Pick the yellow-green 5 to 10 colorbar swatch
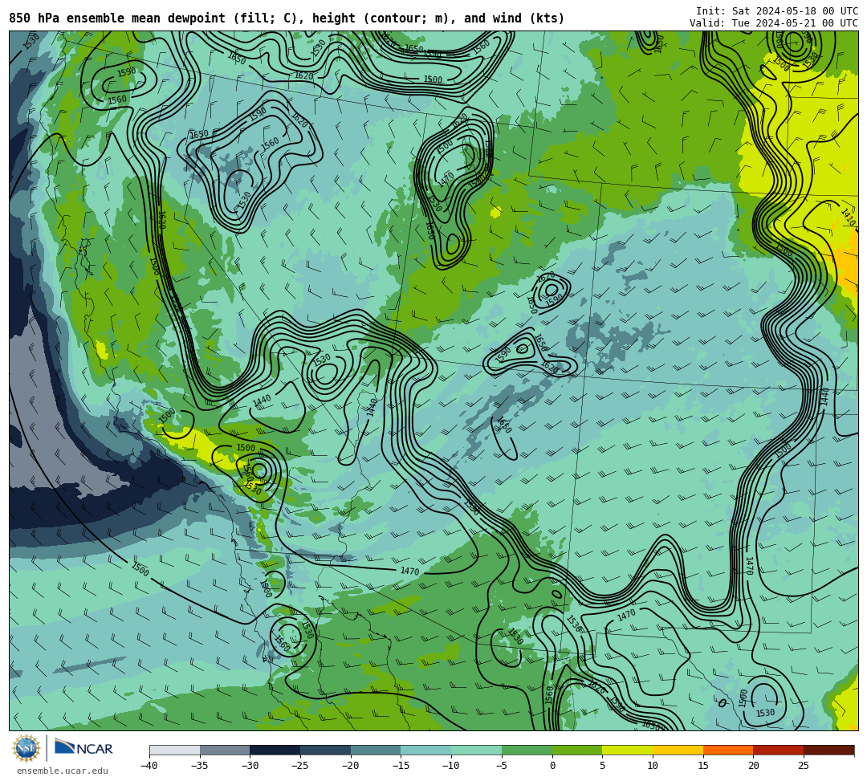Image resolution: width=867 pixels, height=781 pixels. (x=628, y=750)
